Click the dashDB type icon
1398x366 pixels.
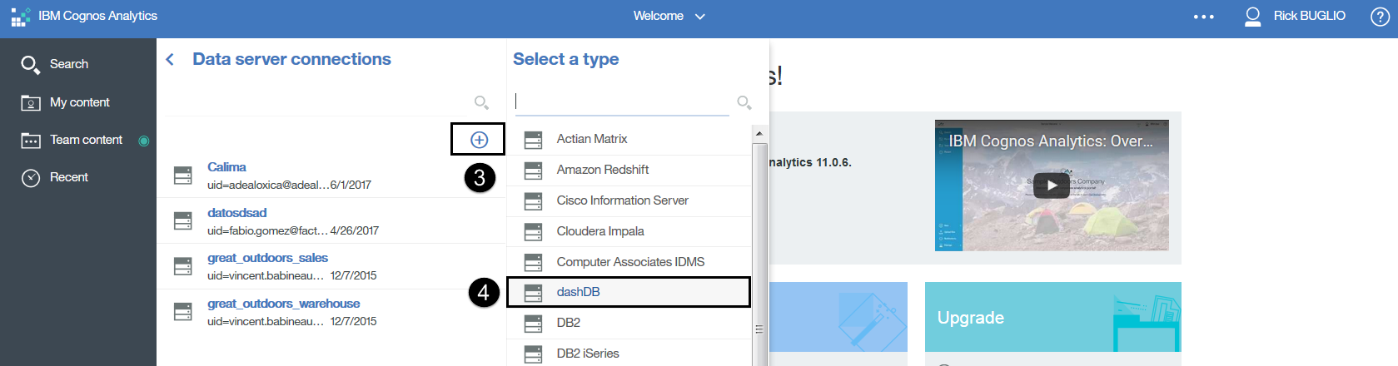point(533,293)
